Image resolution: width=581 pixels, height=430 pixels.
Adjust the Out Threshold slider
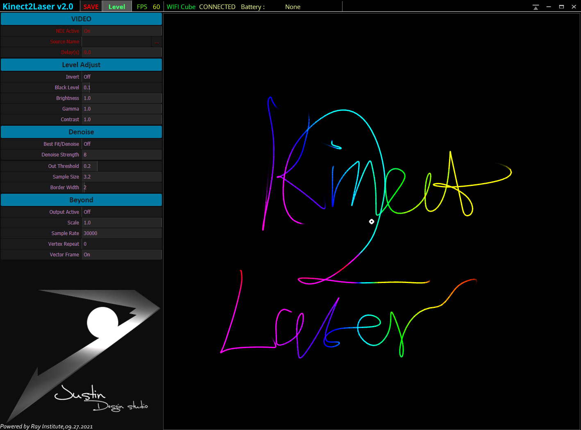[122, 166]
